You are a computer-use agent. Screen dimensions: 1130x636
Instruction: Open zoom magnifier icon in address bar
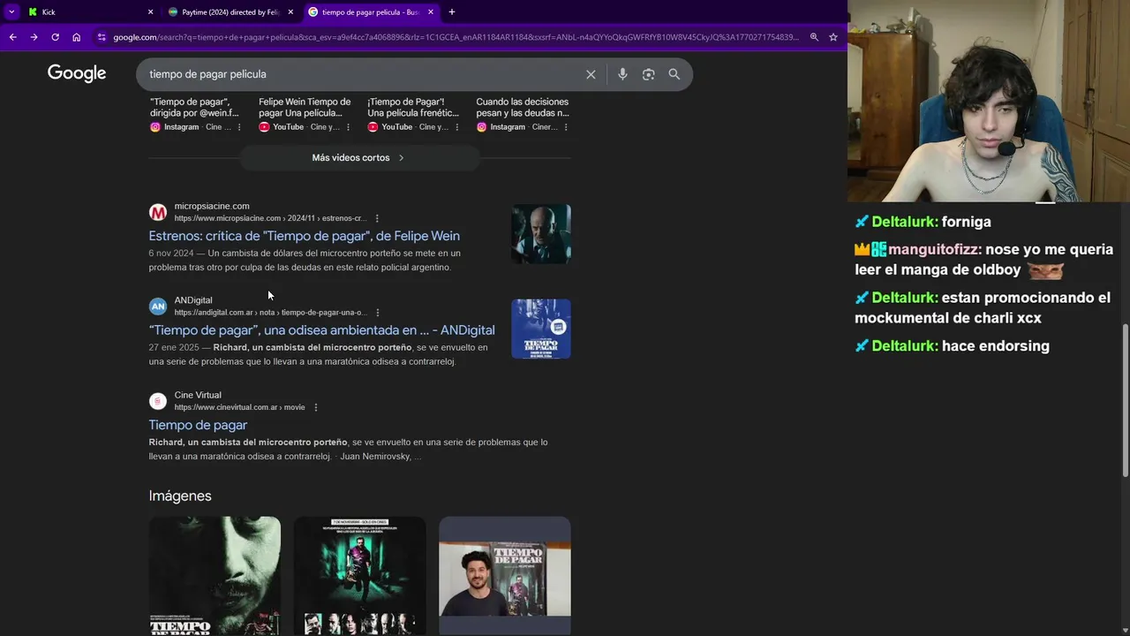814,37
